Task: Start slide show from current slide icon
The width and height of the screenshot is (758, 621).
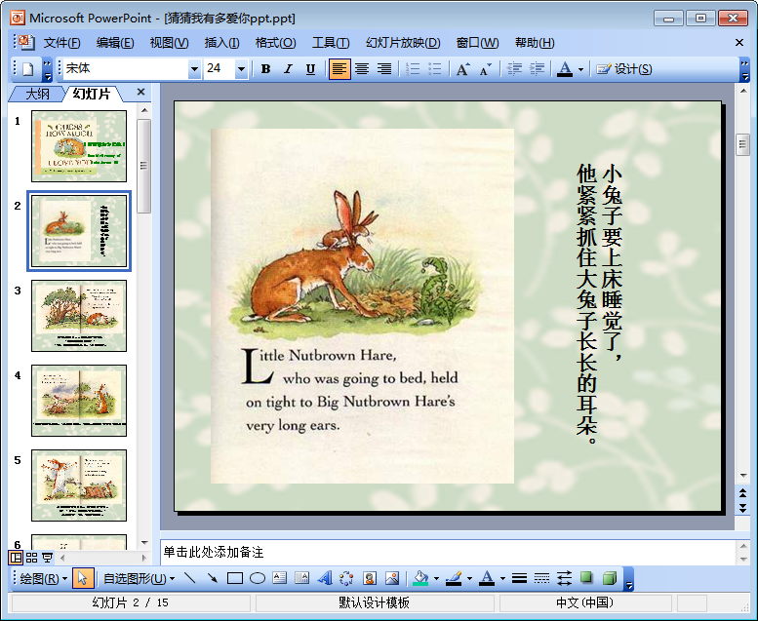Action: click(x=47, y=558)
